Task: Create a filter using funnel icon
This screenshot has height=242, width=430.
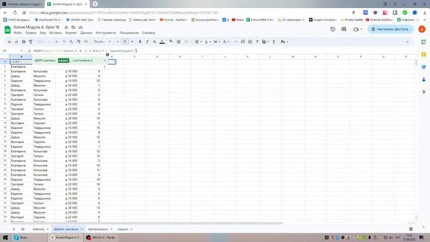Action: point(257,42)
